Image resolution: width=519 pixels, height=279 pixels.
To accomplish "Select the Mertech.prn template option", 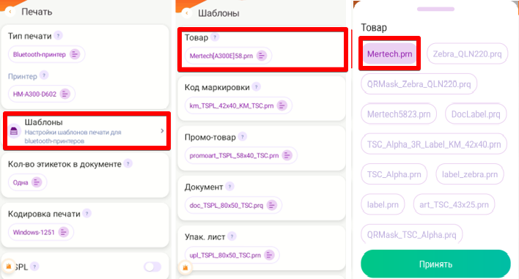I will coord(389,53).
